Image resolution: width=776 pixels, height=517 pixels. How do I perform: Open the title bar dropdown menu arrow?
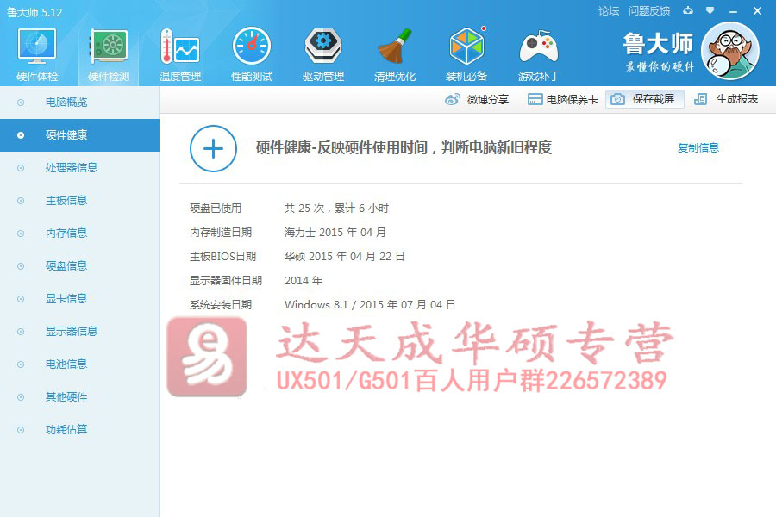[x=710, y=10]
